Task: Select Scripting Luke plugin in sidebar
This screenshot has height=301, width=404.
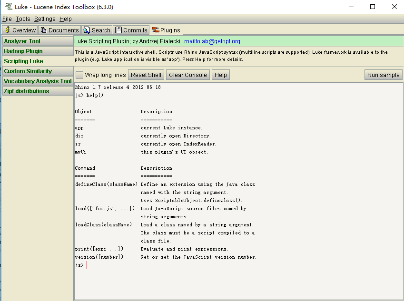Action: pos(38,61)
